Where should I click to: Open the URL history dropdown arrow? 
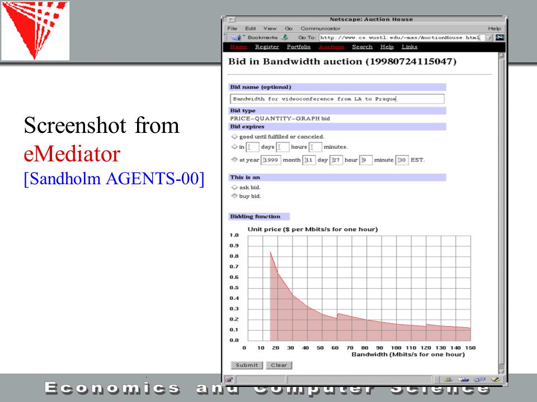point(489,37)
